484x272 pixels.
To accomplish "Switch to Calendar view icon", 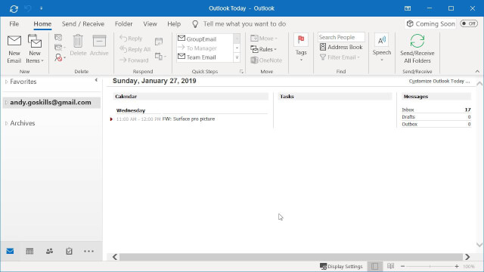I will (x=29, y=251).
